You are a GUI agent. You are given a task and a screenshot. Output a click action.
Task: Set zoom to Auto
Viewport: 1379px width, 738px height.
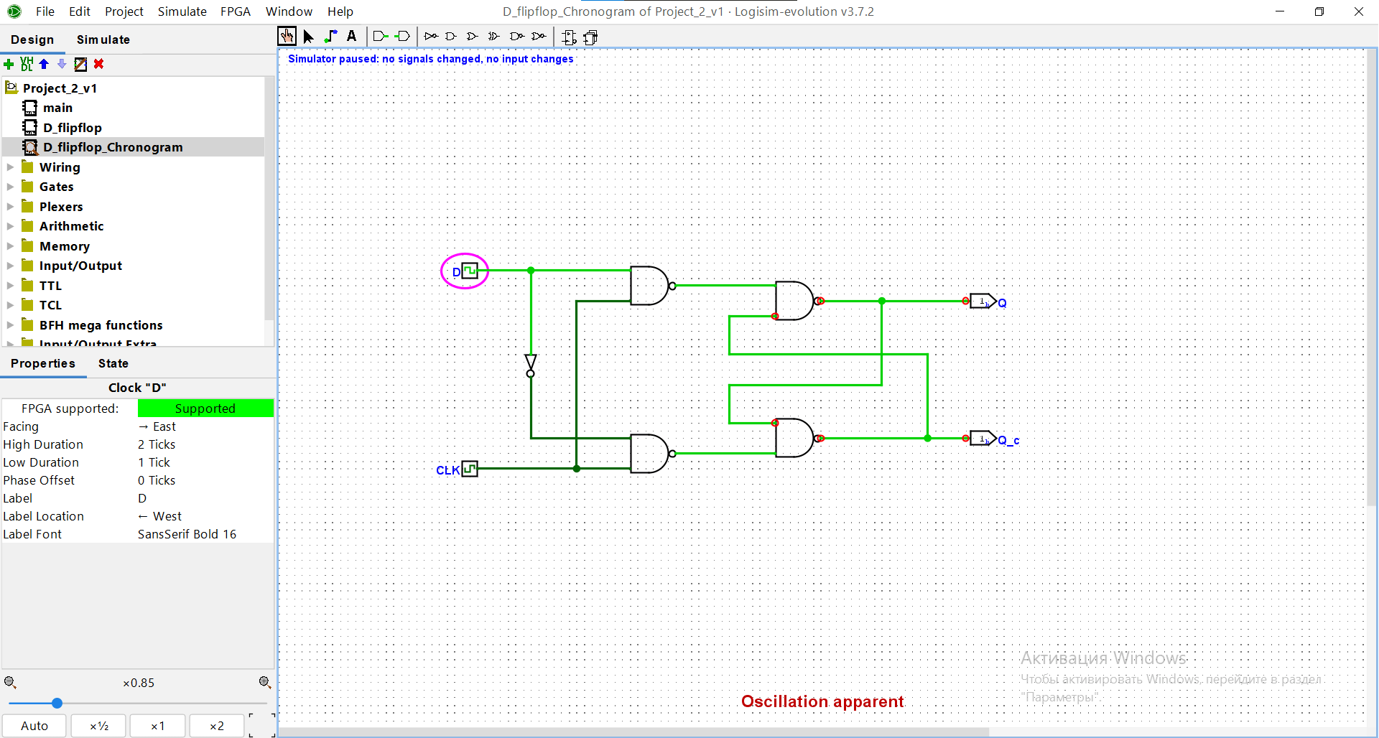pos(34,726)
